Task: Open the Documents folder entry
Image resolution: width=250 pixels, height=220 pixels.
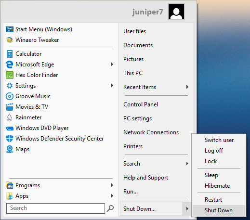Action: [138, 45]
